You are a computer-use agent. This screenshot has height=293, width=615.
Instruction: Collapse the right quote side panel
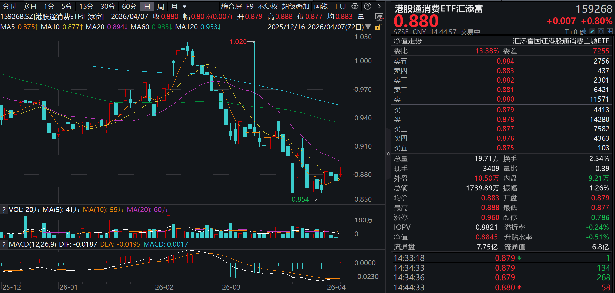click(388, 154)
